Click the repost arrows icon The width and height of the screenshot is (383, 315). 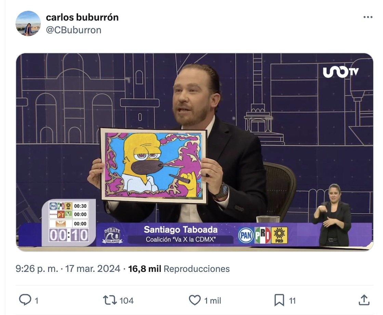tap(110, 300)
